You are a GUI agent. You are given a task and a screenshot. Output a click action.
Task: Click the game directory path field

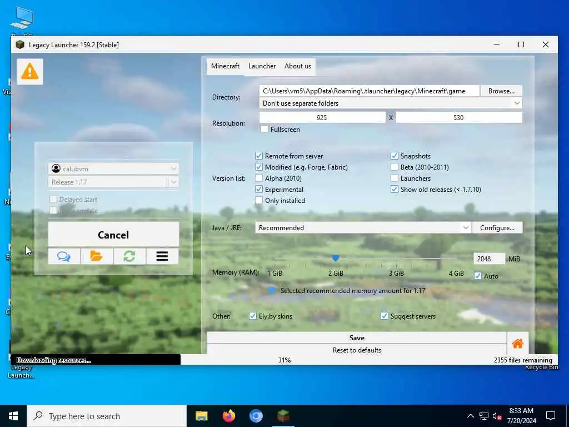pyautogui.click(x=369, y=91)
